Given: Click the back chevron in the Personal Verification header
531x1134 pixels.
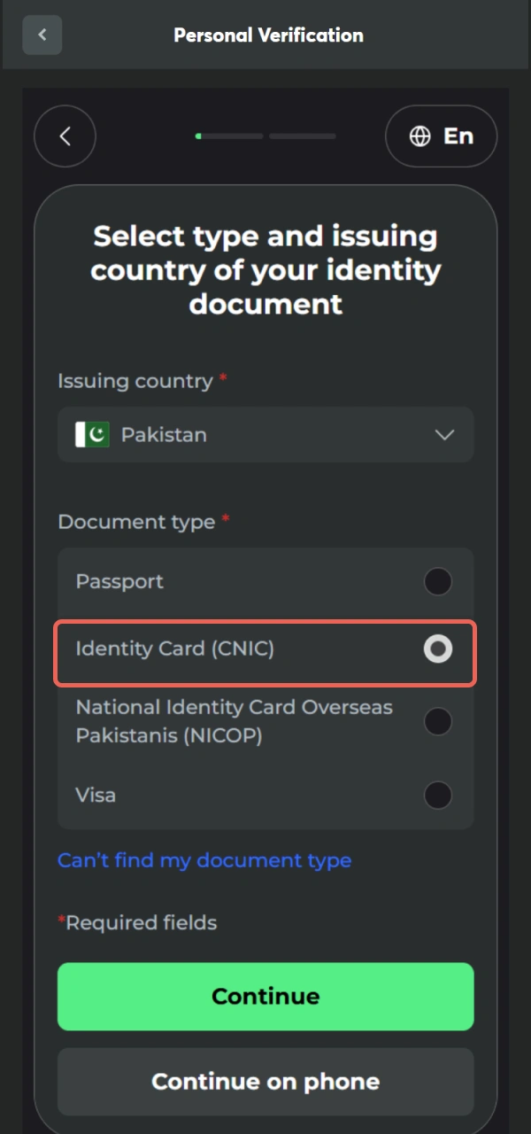Looking at the screenshot, I should pyautogui.click(x=42, y=35).
